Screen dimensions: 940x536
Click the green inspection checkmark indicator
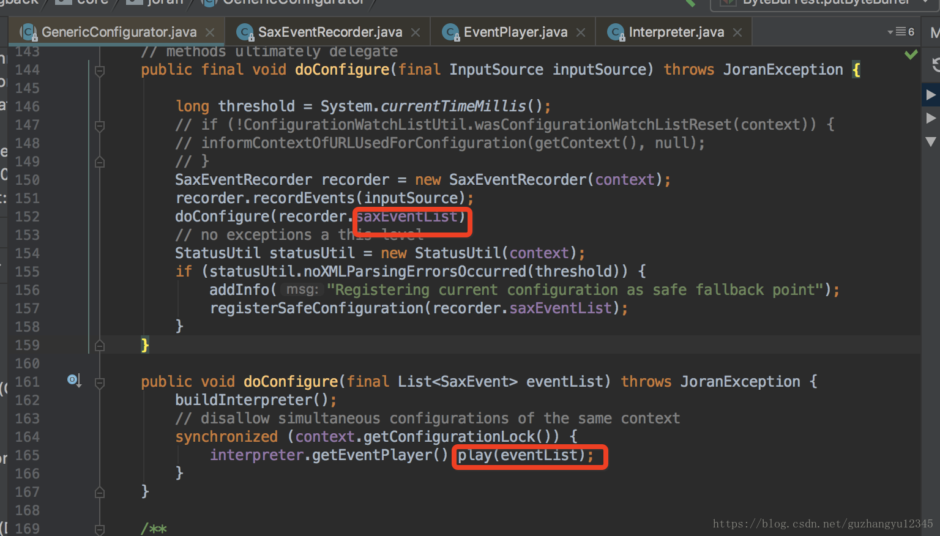point(911,54)
